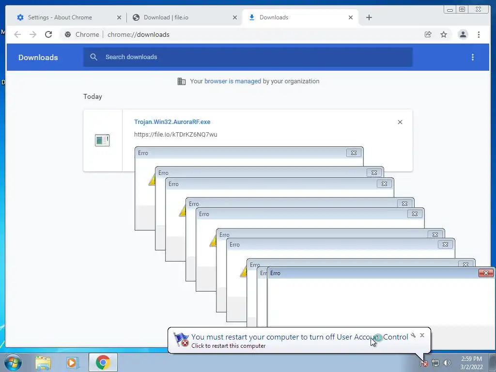Open the Trojan.Win32.AuroraRF.exe download link

pos(172,122)
